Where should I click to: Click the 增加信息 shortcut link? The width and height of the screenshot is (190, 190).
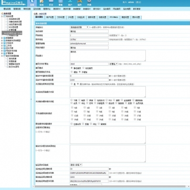pyautogui.click(x=7, y=9)
